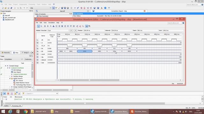The width and height of the screenshot is (204, 114).
Task: Click Generate testbench icon in waveform toolbar
Action: [83, 26]
